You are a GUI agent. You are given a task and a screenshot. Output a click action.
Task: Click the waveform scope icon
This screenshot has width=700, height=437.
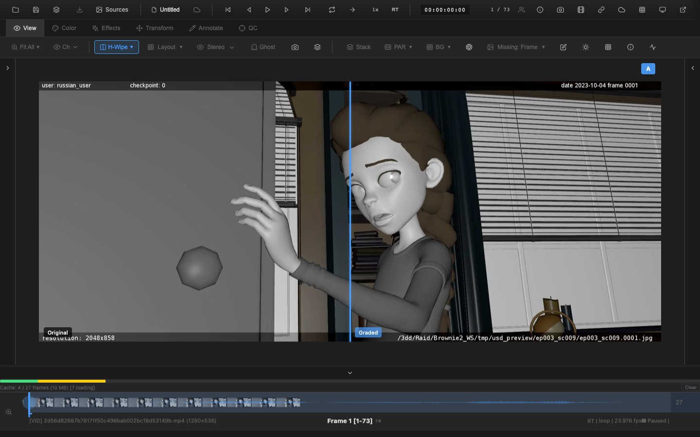click(653, 47)
